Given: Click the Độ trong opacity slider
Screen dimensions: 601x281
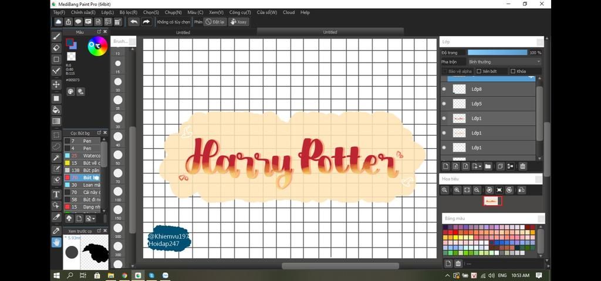Looking at the screenshot, I should pyautogui.click(x=498, y=52).
